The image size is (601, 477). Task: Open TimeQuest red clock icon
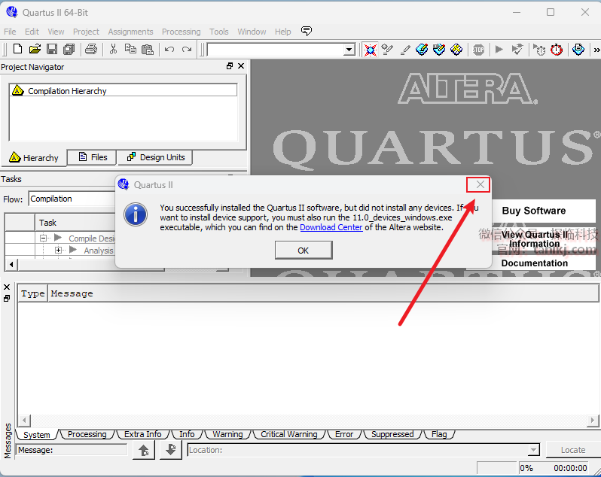557,50
